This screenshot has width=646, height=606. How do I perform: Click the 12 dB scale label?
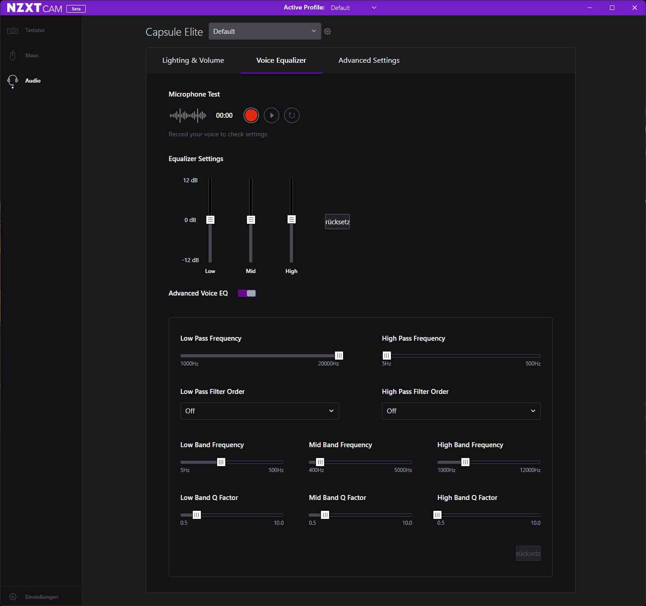191,180
